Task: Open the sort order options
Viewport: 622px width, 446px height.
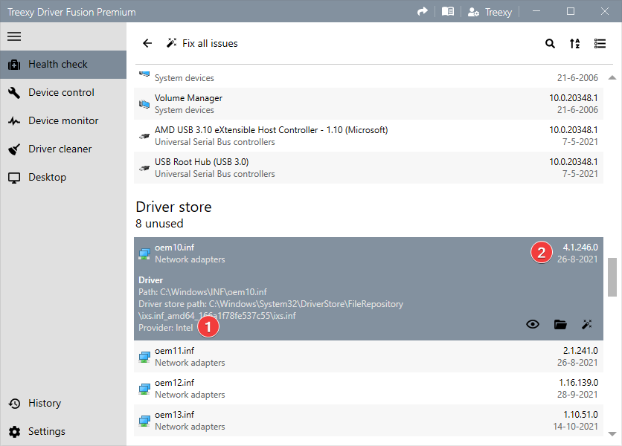Action: (x=575, y=43)
